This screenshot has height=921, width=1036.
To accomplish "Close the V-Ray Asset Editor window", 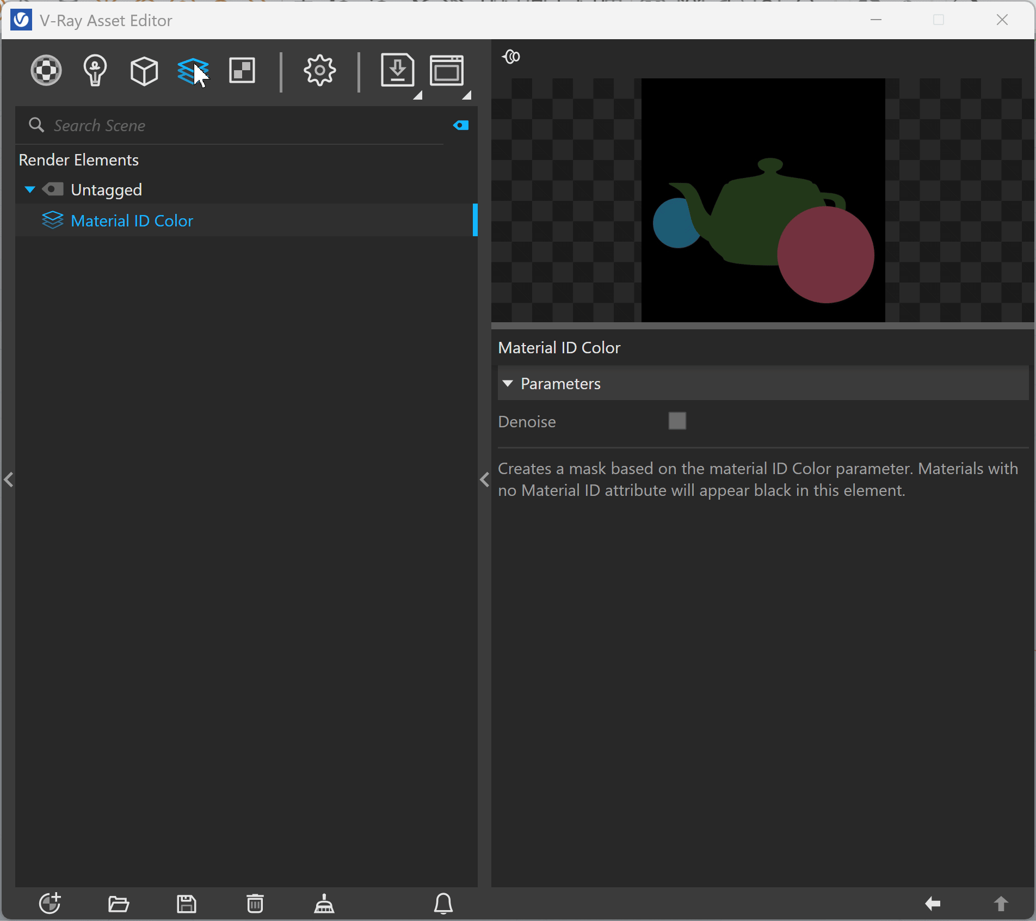I will 1002,20.
